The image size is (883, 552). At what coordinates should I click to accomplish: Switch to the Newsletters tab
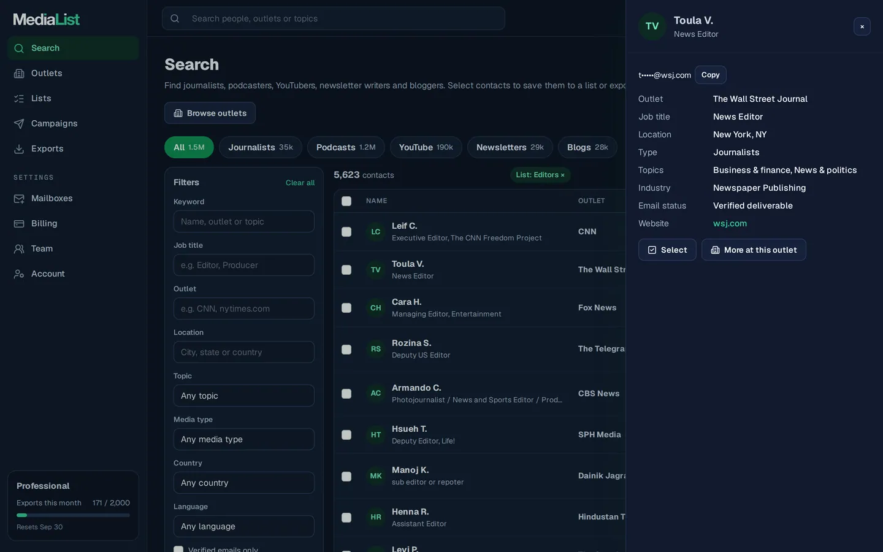tap(510, 147)
